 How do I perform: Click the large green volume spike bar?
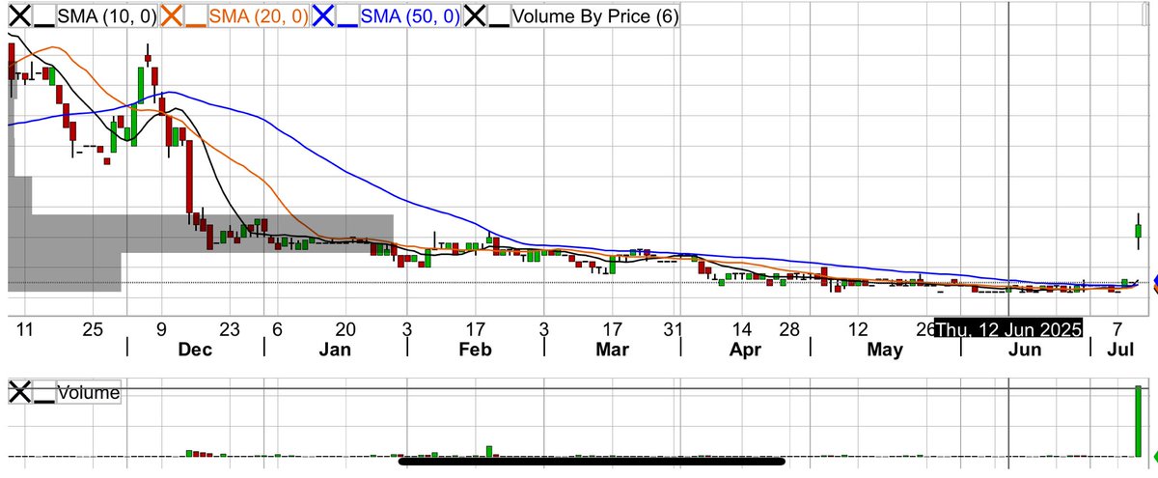tap(1139, 421)
